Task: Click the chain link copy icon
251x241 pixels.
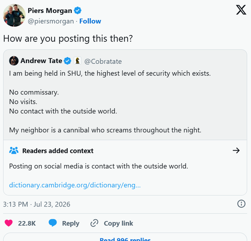Action: coord(94,223)
